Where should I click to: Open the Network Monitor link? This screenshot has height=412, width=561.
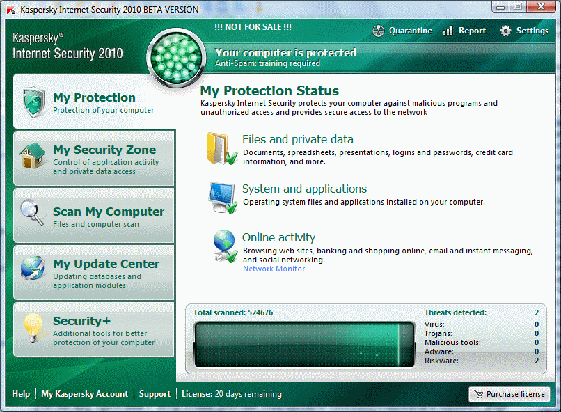point(274,269)
